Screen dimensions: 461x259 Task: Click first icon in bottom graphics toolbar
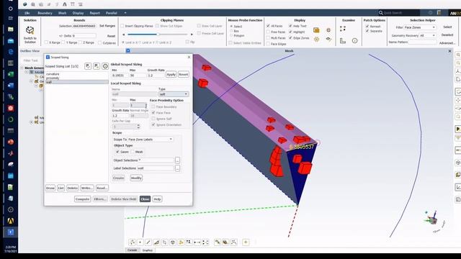pos(133,242)
